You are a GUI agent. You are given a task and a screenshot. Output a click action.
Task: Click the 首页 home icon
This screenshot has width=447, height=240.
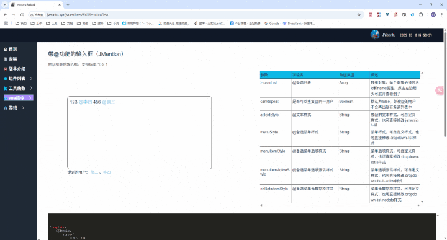click(6, 49)
